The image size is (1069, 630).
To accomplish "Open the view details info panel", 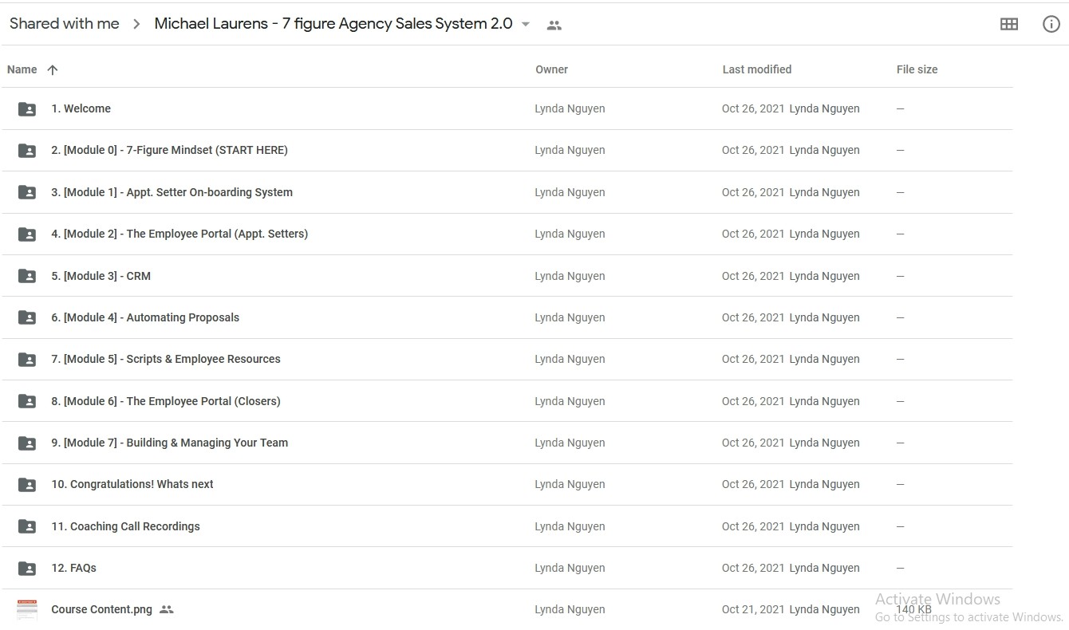I will pyautogui.click(x=1051, y=24).
